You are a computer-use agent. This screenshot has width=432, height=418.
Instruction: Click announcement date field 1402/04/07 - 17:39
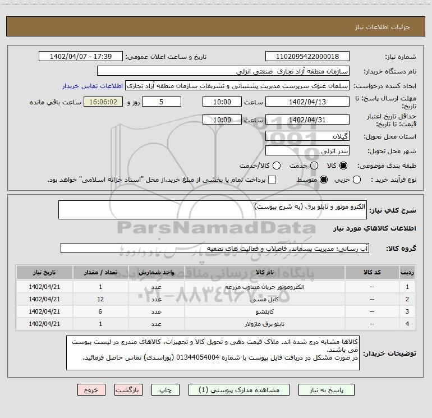coord(81,57)
